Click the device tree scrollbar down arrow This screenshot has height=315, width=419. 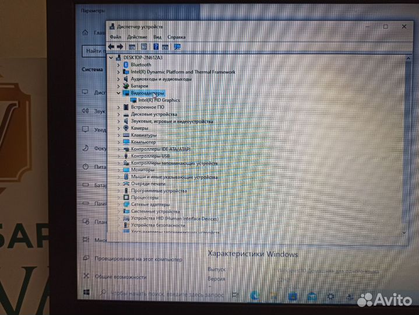(404, 233)
